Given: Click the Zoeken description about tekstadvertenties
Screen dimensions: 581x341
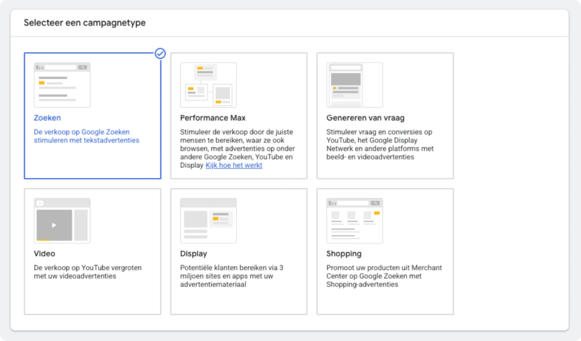Looking at the screenshot, I should [86, 136].
